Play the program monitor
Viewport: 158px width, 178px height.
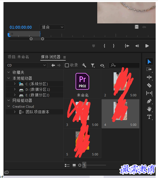pyautogui.click(x=147, y=46)
